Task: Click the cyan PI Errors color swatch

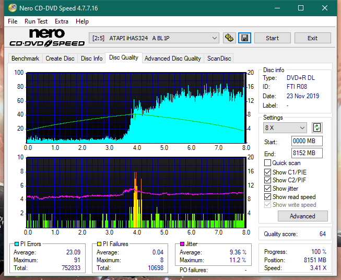Action: tap(17, 244)
